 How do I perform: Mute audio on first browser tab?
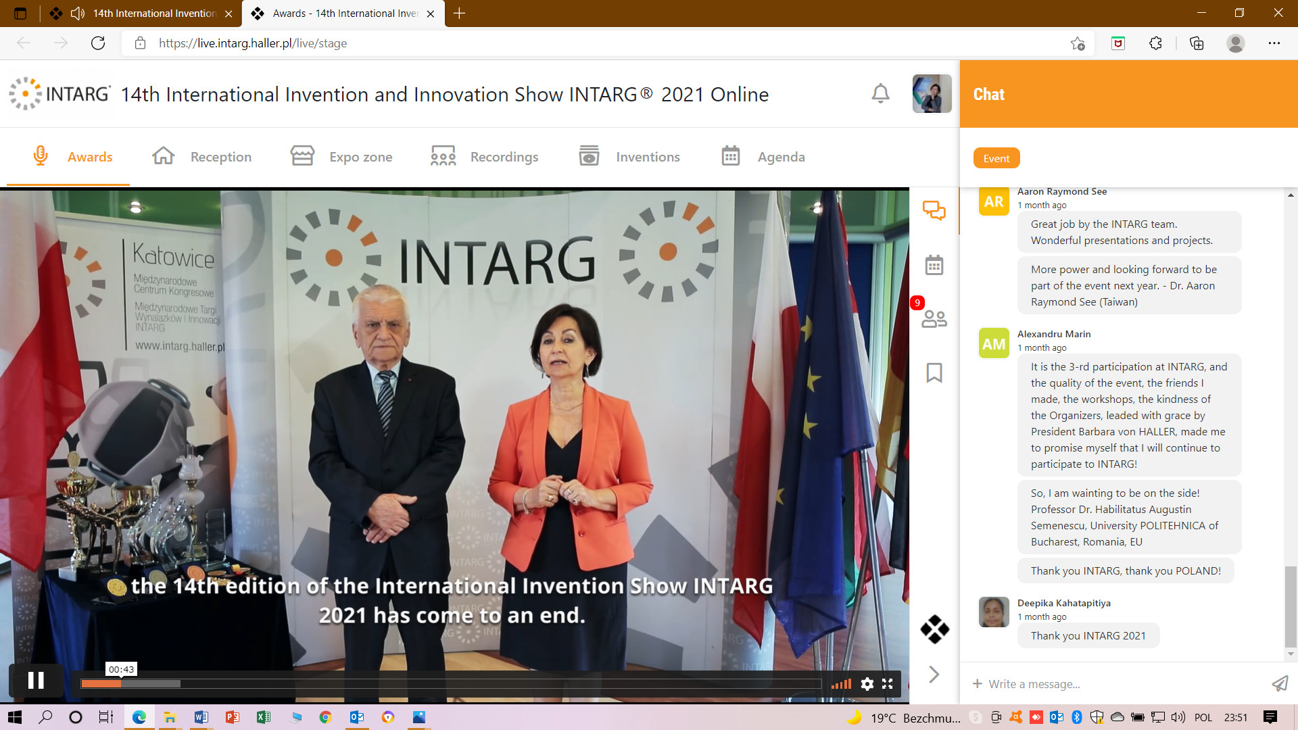pos(78,14)
